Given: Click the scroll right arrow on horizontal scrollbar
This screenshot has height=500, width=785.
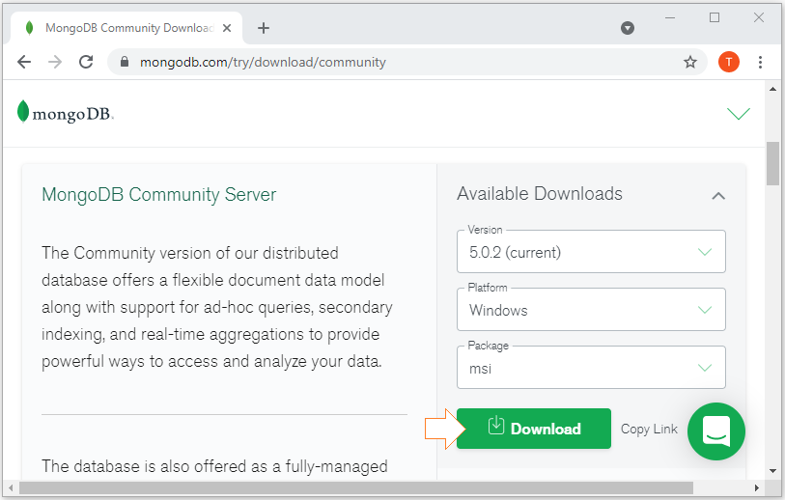Looking at the screenshot, I should pyautogui.click(x=756, y=487).
